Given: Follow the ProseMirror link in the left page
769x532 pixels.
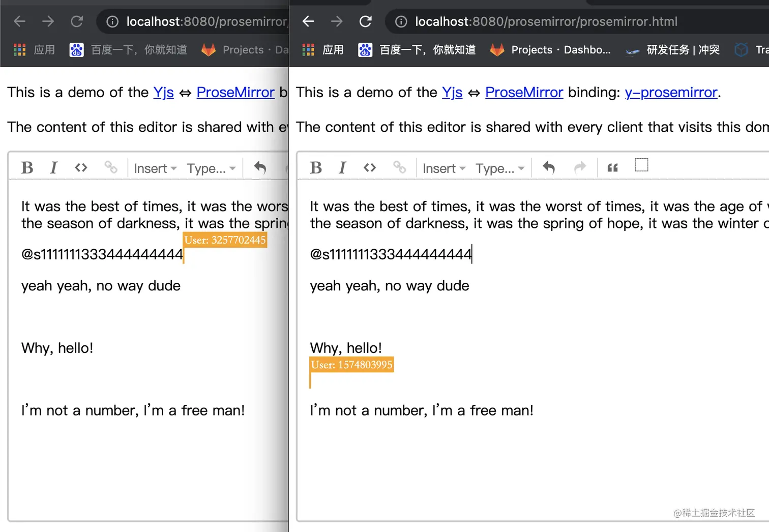Looking at the screenshot, I should [x=235, y=92].
